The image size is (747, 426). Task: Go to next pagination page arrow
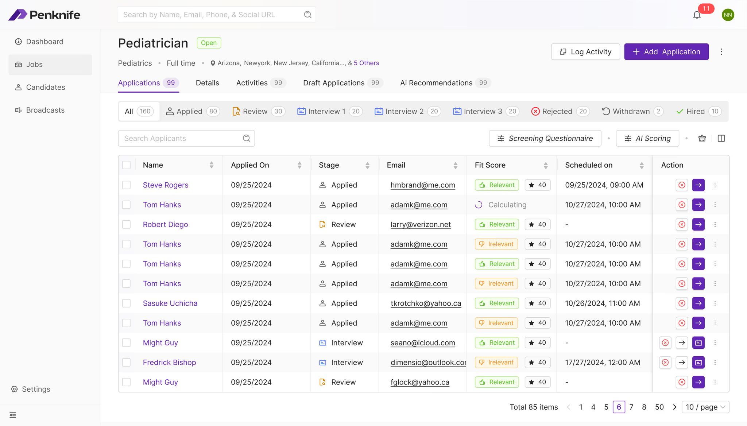point(674,407)
